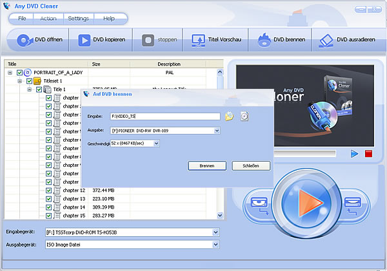Start copying with DVD kopieren

click(101, 40)
